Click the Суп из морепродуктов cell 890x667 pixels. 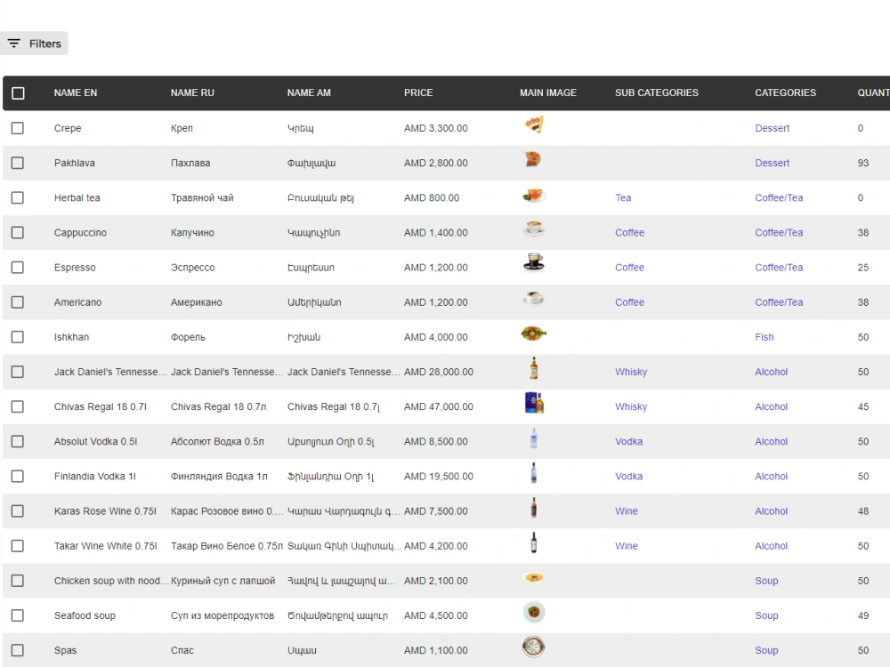click(x=222, y=615)
